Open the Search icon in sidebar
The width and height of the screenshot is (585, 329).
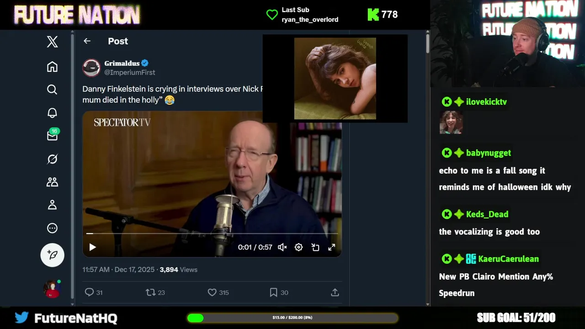(x=52, y=90)
